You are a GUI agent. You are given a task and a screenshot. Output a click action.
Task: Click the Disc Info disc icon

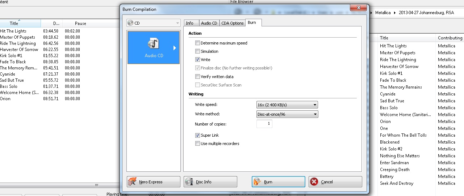(x=189, y=182)
